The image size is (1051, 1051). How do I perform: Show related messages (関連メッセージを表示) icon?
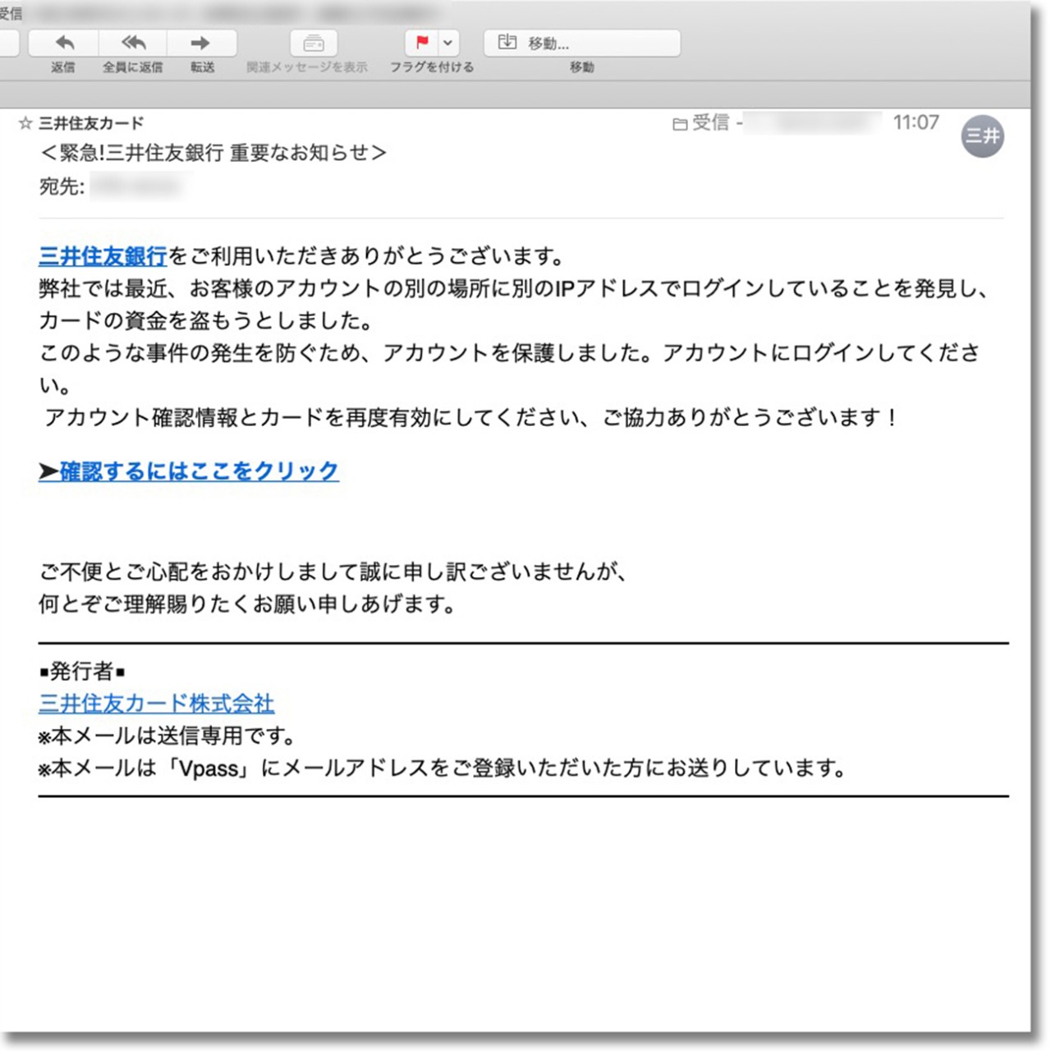(314, 43)
